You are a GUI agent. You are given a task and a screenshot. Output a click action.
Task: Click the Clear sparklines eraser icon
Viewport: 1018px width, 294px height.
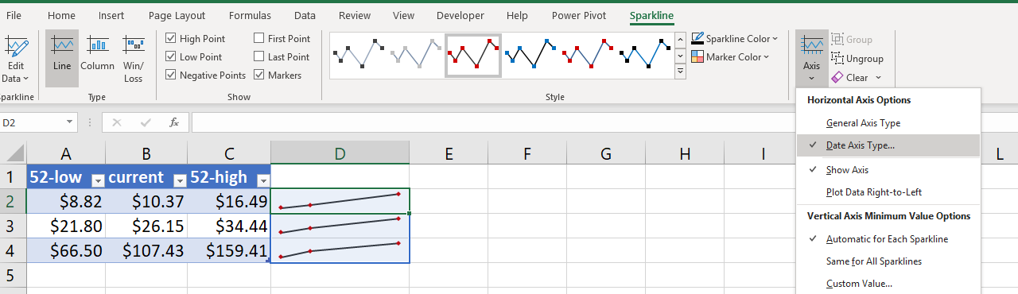837,77
